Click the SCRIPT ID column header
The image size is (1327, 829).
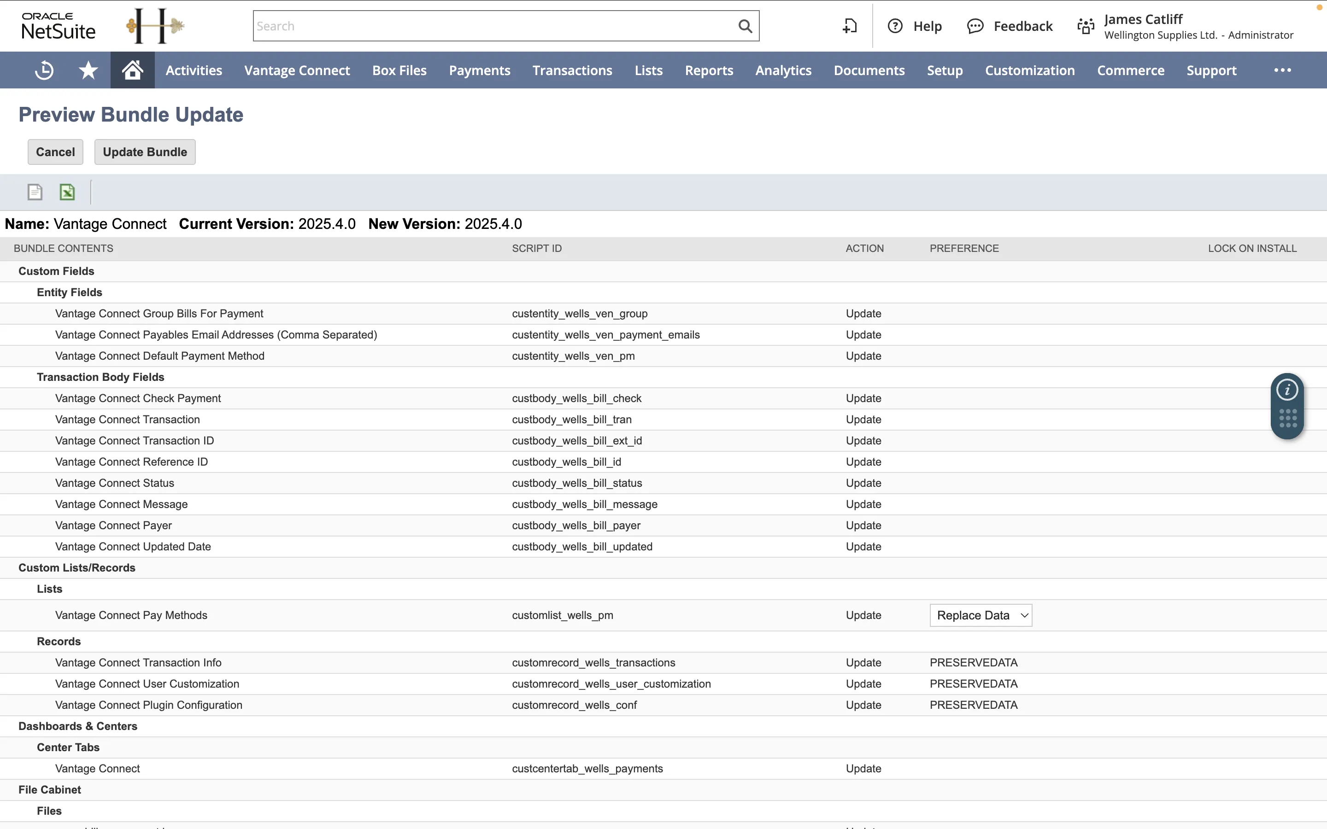coord(537,248)
